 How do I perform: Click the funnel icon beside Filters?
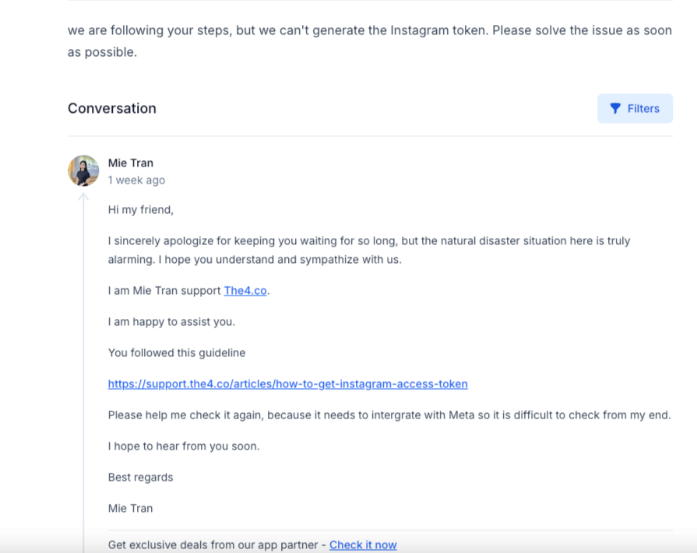[x=615, y=109]
